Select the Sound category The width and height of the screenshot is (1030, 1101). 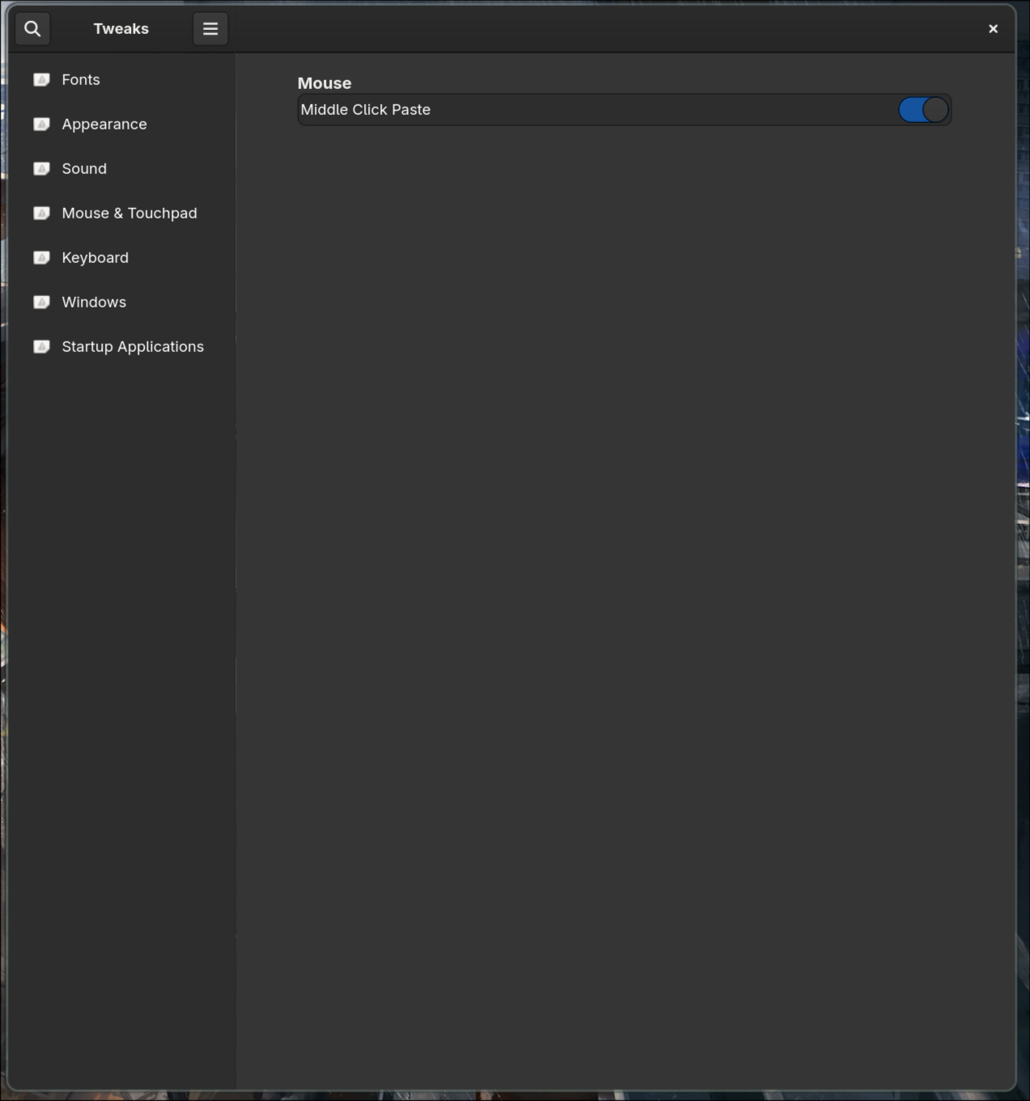(84, 168)
